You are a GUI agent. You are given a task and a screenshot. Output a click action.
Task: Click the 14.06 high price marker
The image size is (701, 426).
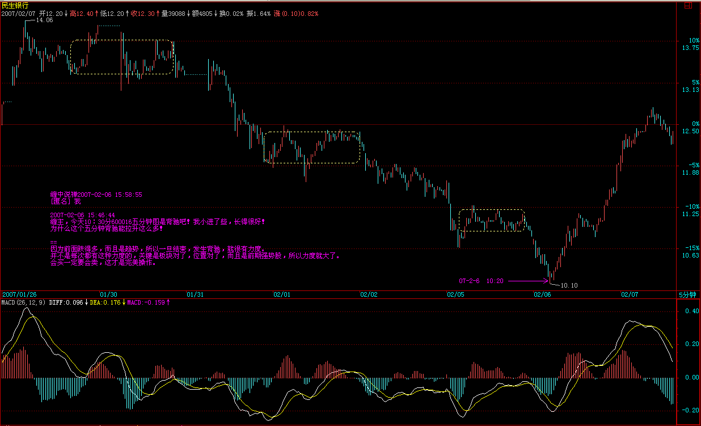44,20
